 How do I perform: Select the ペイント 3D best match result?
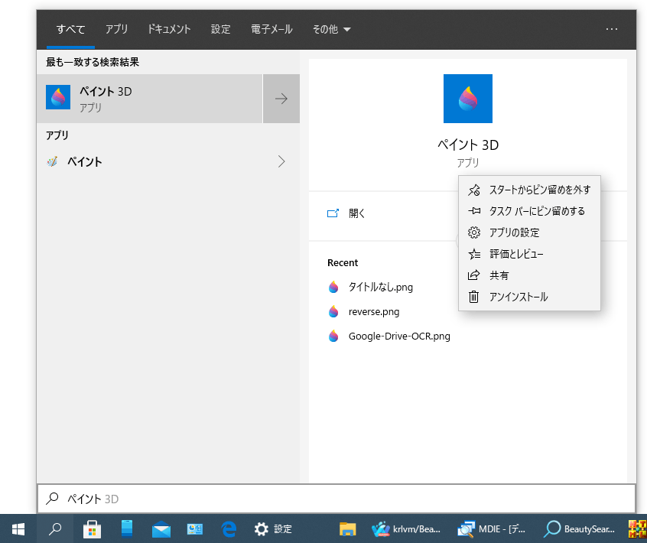tap(149, 99)
